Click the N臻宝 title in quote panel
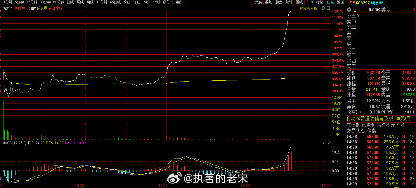The image size is (416, 188). [377, 3]
